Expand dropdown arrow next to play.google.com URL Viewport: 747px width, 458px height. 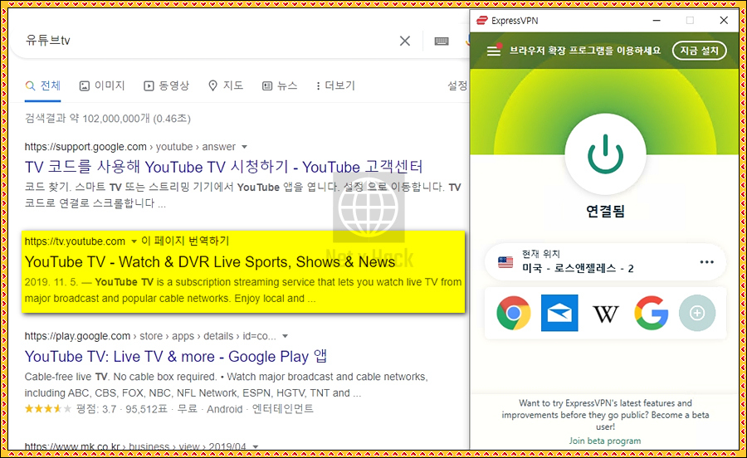coord(285,336)
